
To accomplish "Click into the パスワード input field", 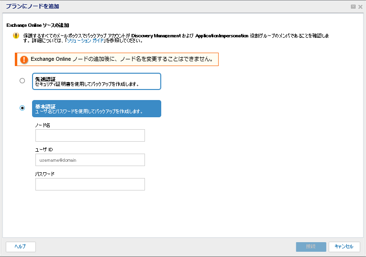I will coord(90,184).
